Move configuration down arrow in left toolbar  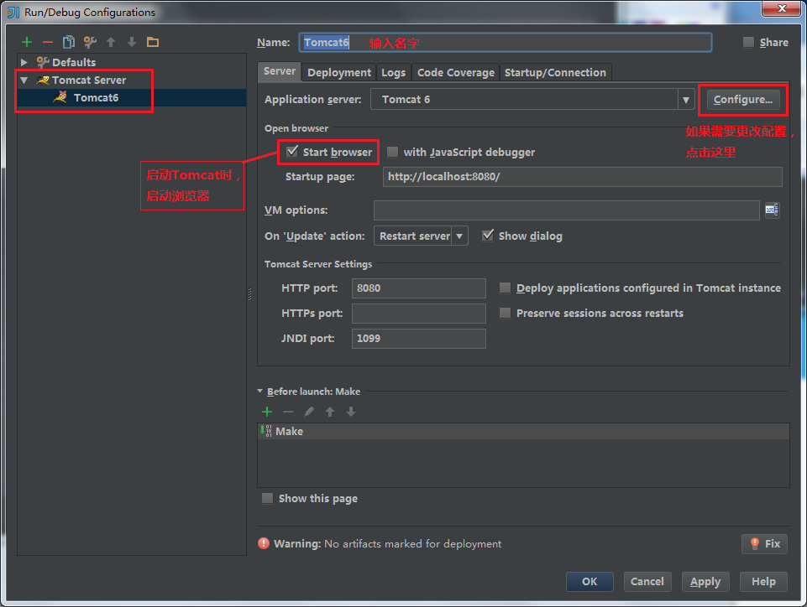(x=132, y=42)
